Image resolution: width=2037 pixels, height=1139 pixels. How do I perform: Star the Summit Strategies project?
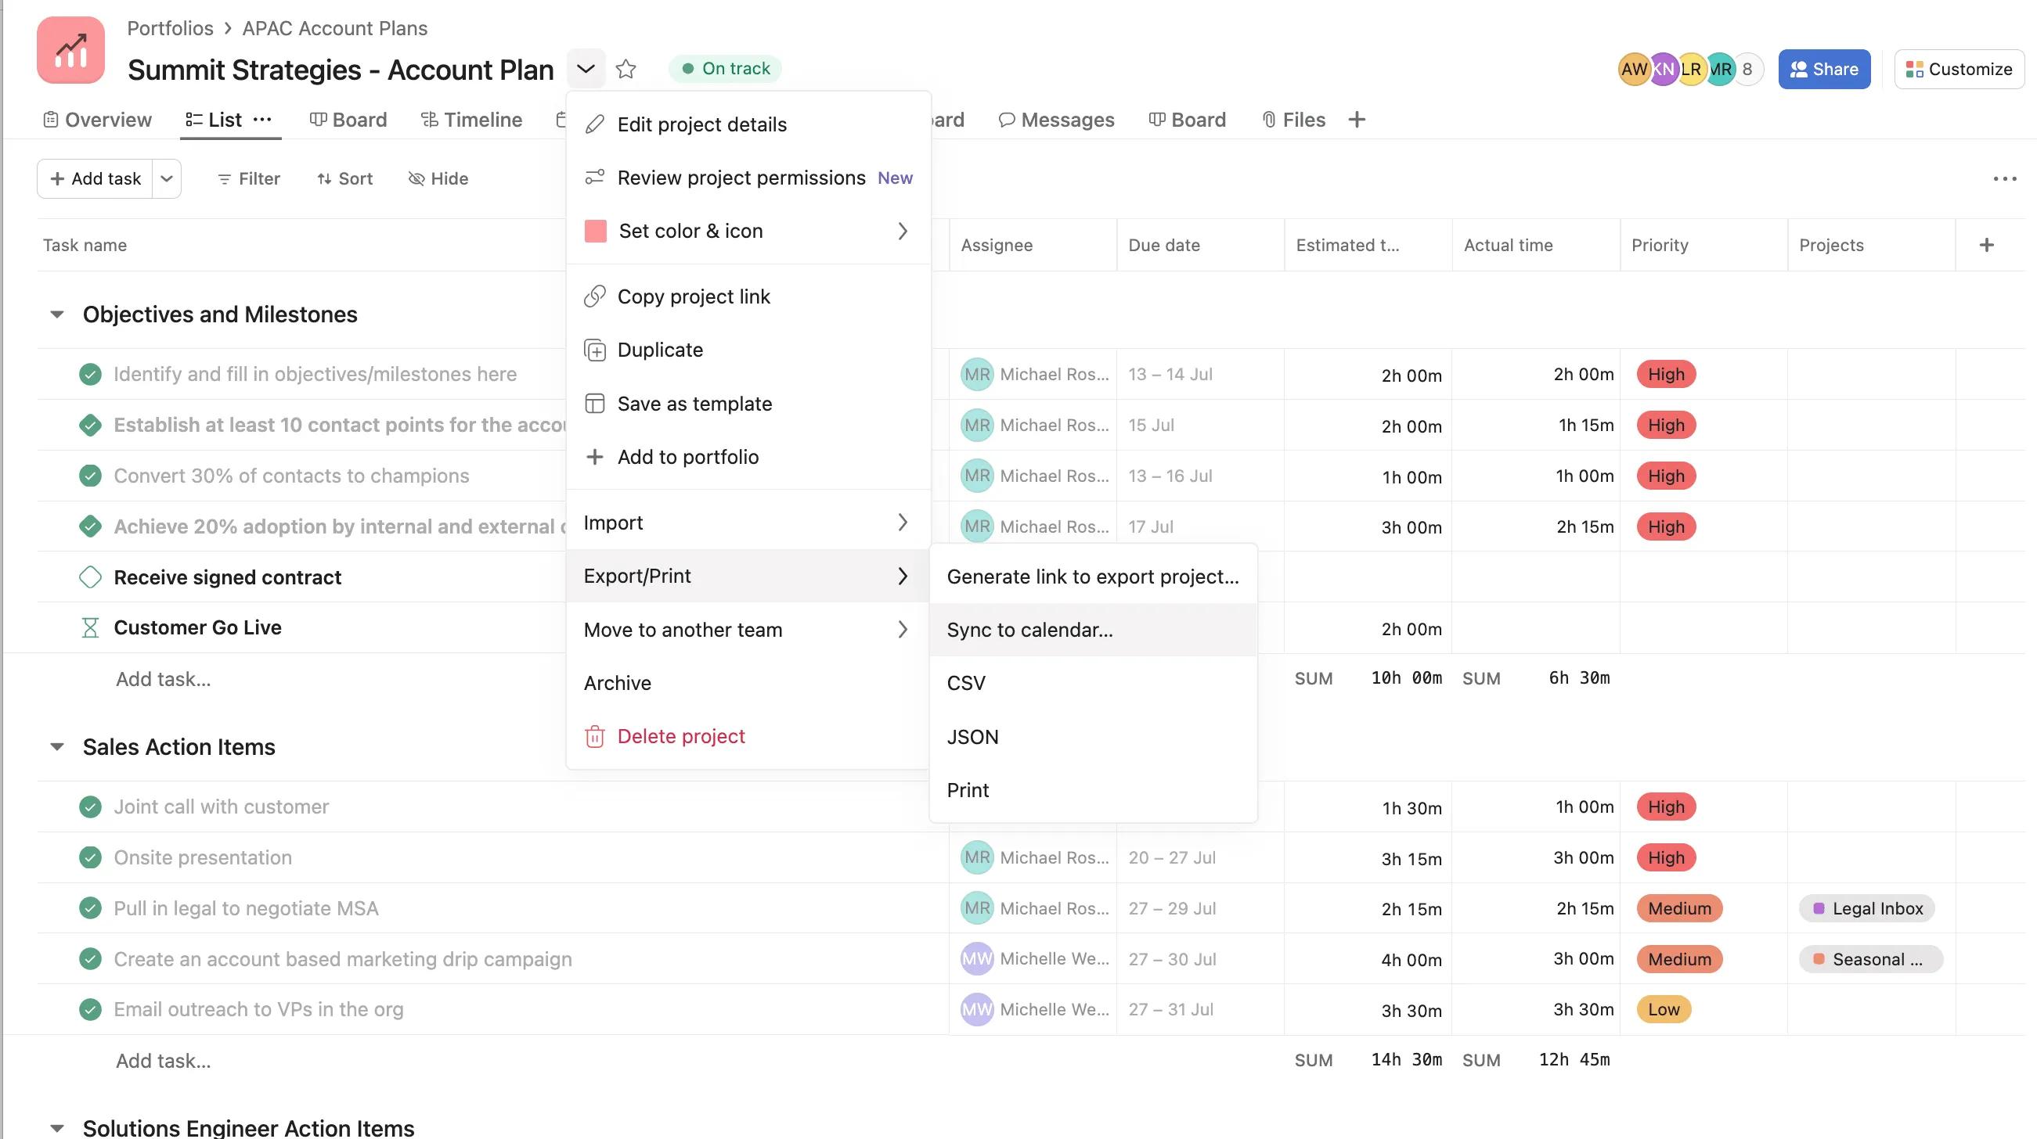point(626,69)
